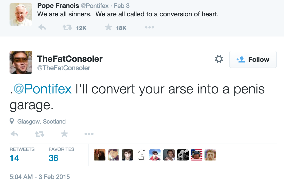This screenshot has height=189, width=284.
Task: Click the @Pontifex mention link
Action: click(x=42, y=89)
